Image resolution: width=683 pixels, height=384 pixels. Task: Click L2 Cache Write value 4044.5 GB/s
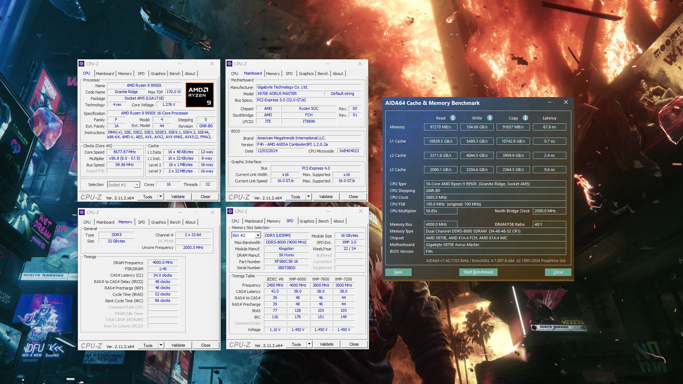(x=477, y=155)
